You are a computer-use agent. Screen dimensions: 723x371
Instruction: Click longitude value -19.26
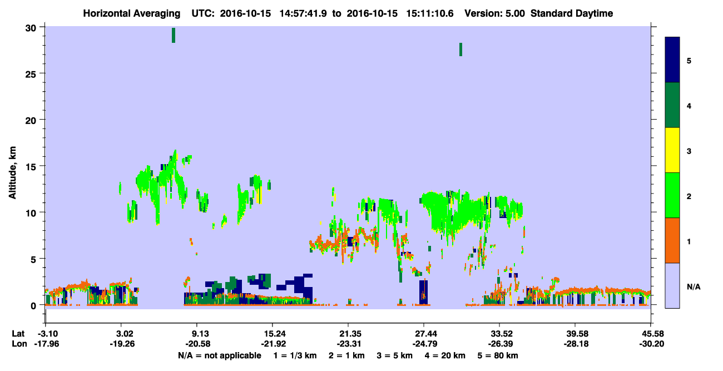point(122,344)
